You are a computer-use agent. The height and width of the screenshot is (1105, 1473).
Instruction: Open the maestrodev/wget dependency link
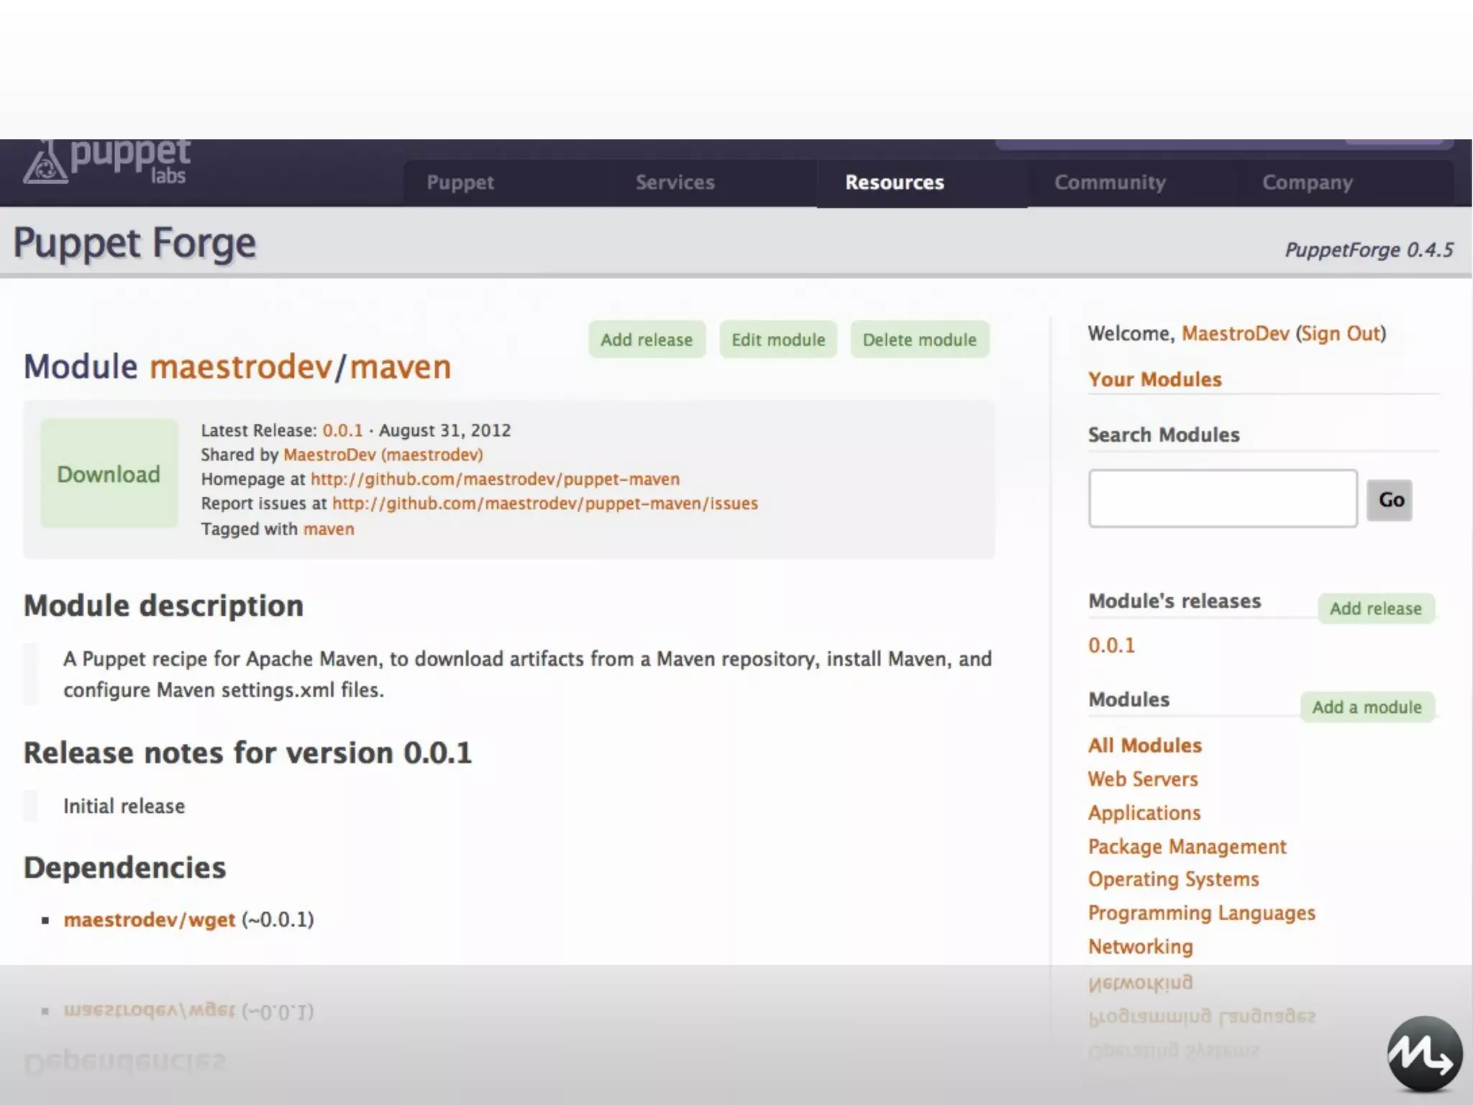(x=150, y=920)
